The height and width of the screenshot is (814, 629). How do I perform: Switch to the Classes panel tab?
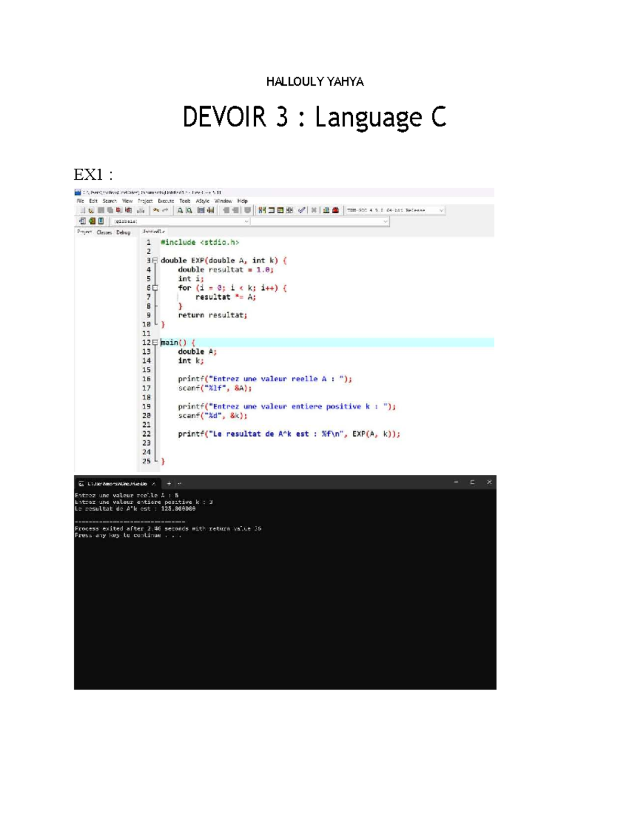pos(104,232)
